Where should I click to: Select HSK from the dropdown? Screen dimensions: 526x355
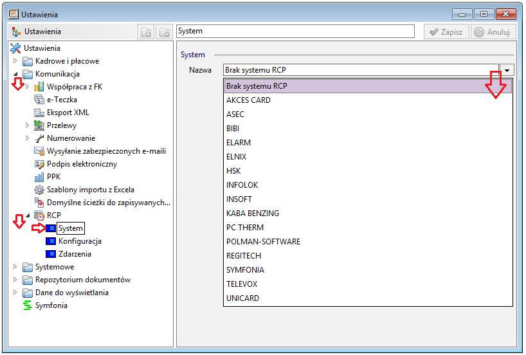click(x=368, y=171)
